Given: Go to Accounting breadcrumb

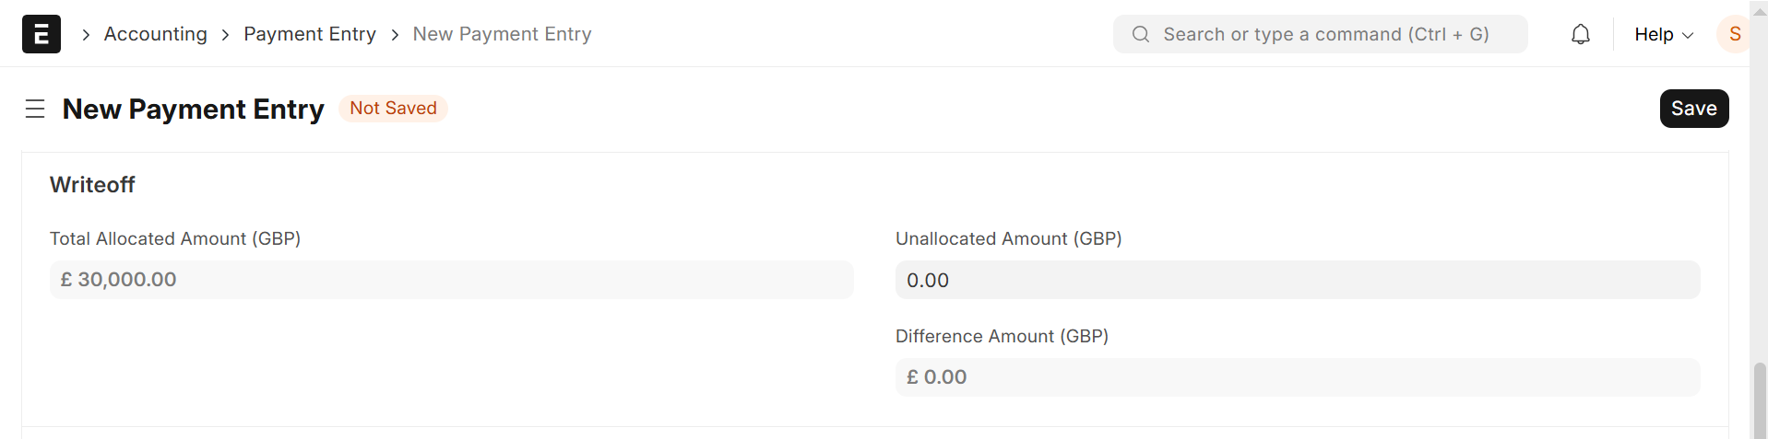Looking at the screenshot, I should coord(155,34).
